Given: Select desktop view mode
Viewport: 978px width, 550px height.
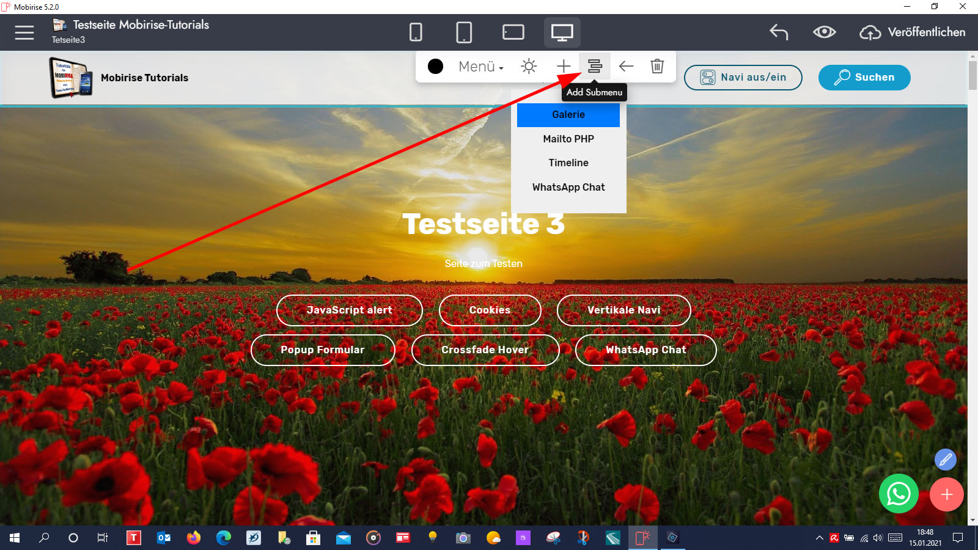Looking at the screenshot, I should (x=562, y=32).
